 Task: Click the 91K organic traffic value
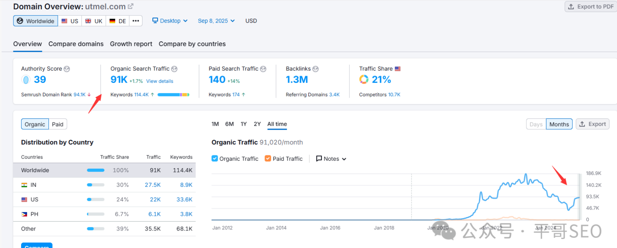[119, 79]
